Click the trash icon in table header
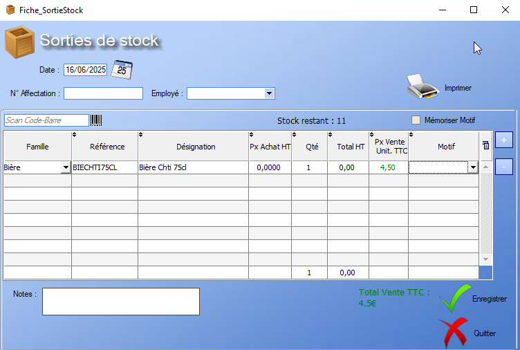Screen dimensions: 520x350 click(x=485, y=145)
